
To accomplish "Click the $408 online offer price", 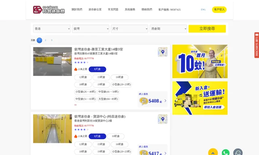I will pos(154,101).
